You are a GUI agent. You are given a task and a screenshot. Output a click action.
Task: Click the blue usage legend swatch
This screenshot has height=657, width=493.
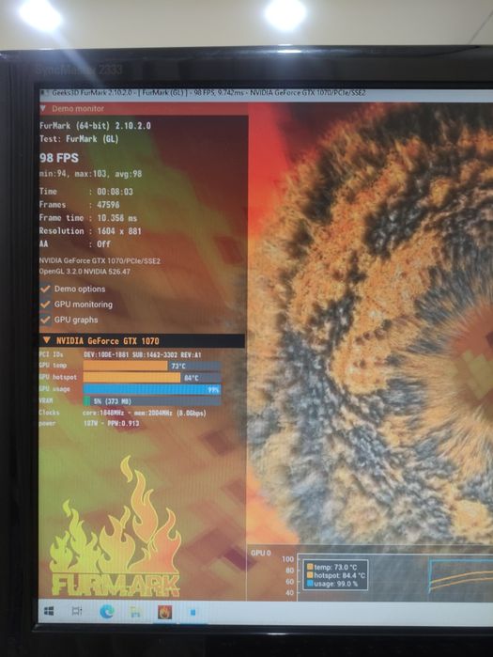pyautogui.click(x=310, y=584)
